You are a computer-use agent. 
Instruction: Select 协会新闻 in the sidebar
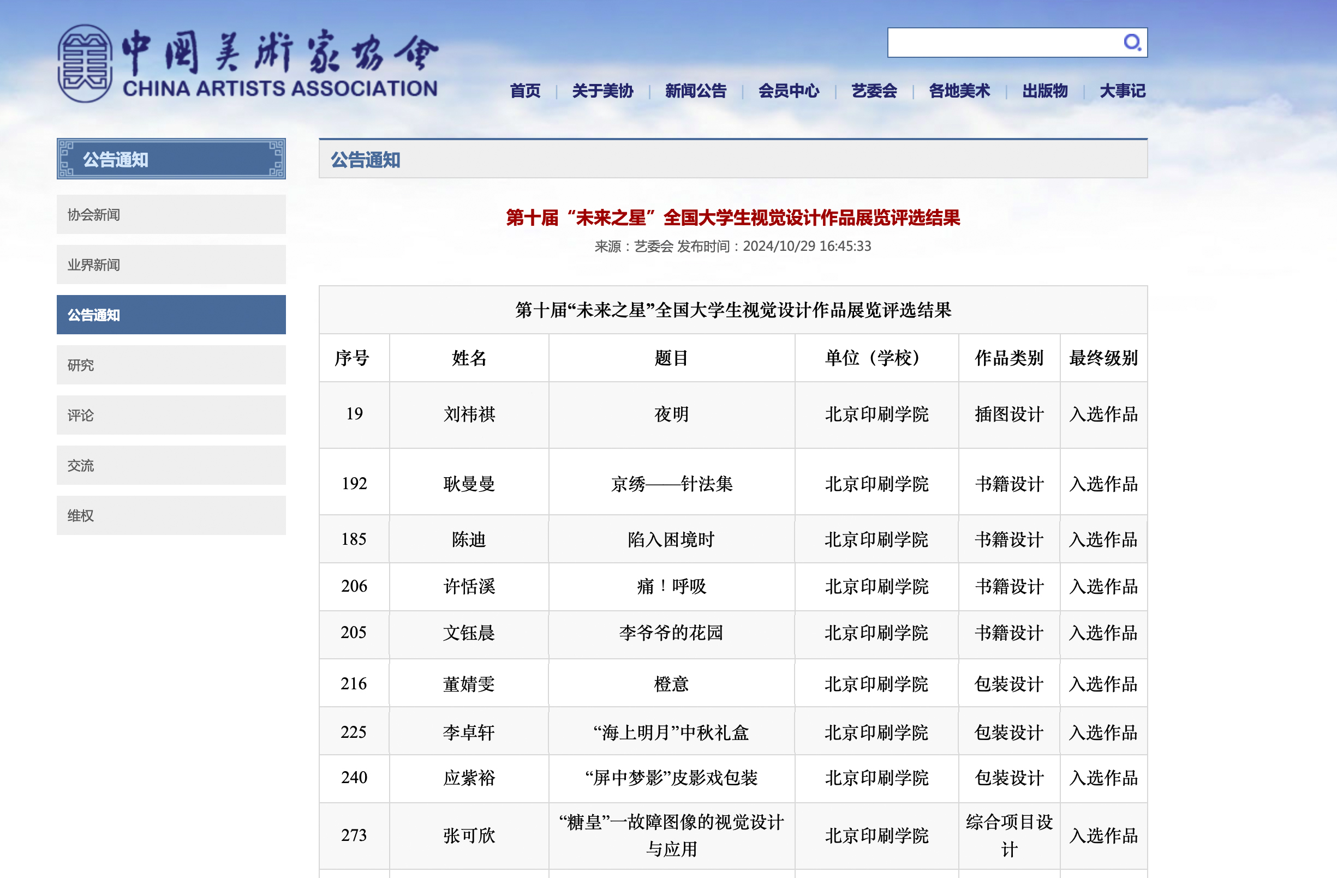coord(171,214)
